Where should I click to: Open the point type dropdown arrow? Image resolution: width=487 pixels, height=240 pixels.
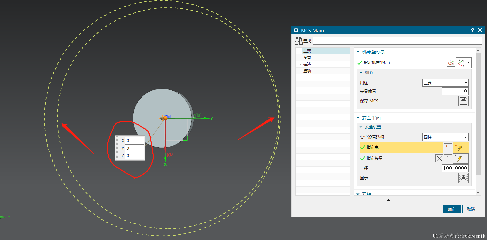pos(466,147)
